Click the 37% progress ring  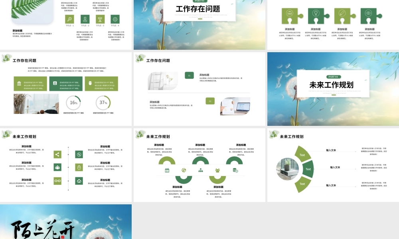click(103, 103)
